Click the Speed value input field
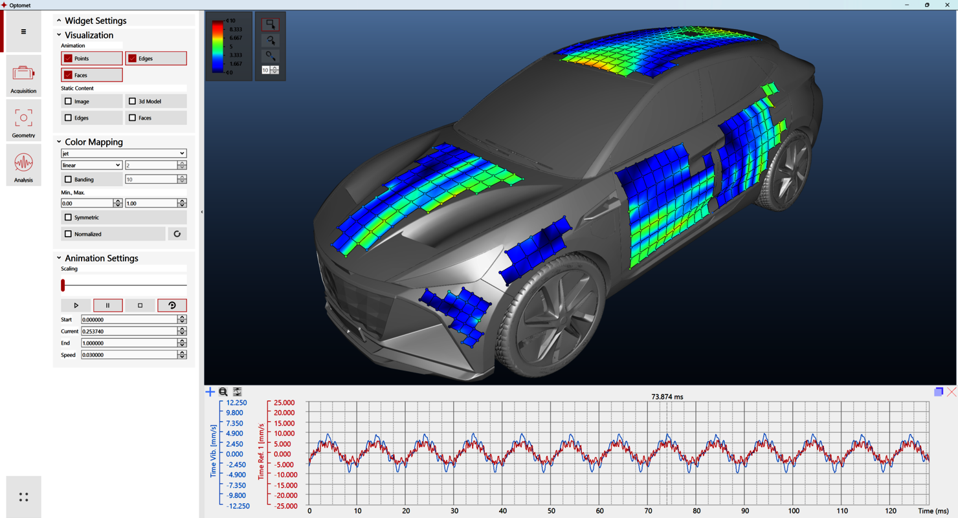Image resolution: width=958 pixels, height=518 pixels. 129,355
